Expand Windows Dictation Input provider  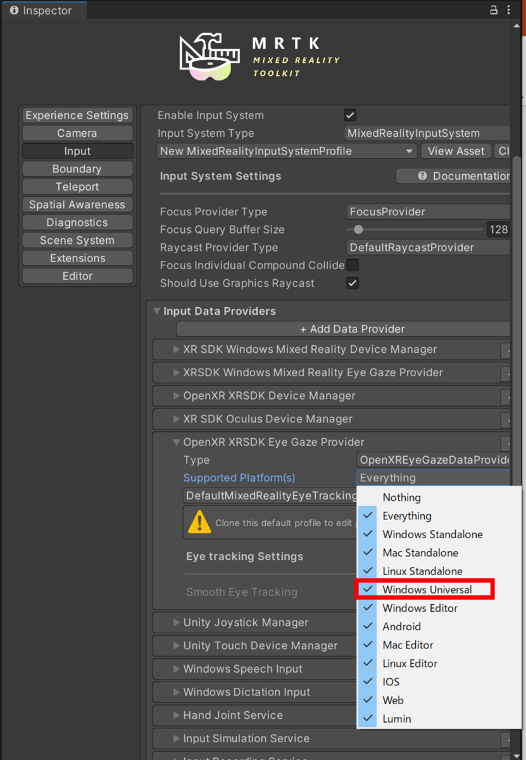click(177, 692)
